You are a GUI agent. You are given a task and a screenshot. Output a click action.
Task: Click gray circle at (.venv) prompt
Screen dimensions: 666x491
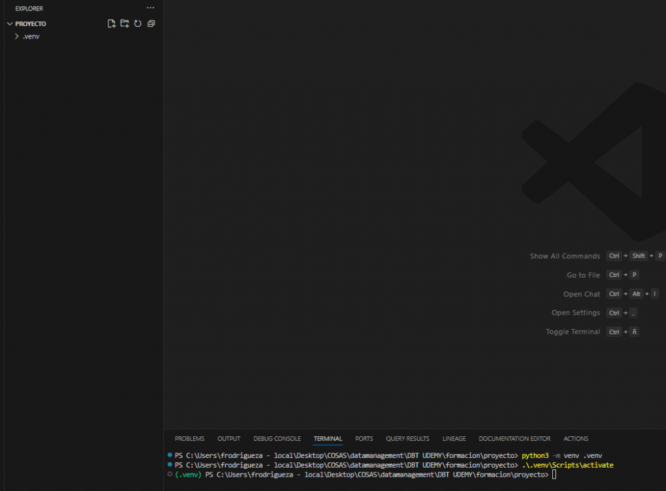[170, 475]
